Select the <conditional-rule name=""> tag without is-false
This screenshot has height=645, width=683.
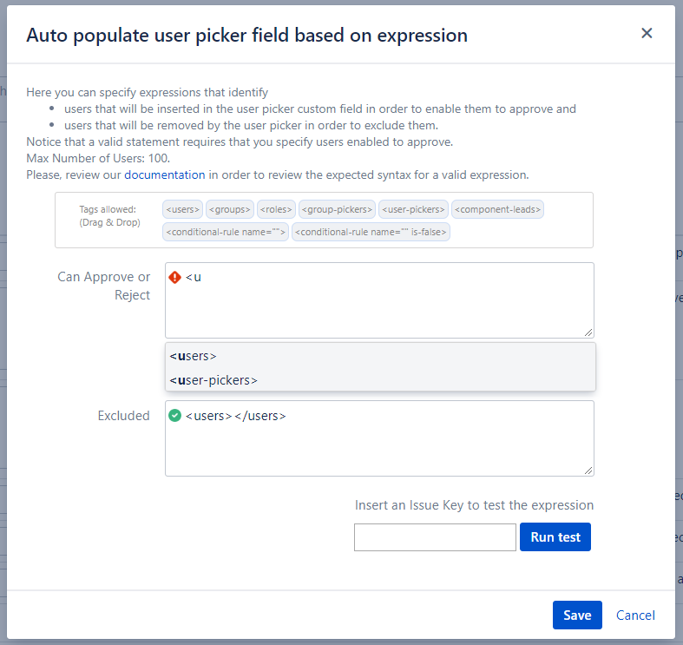tap(226, 232)
